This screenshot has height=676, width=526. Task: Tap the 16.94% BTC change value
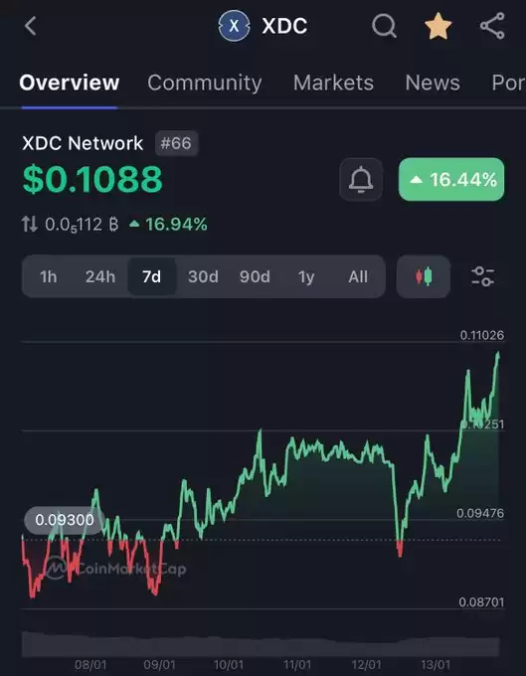coord(169,225)
